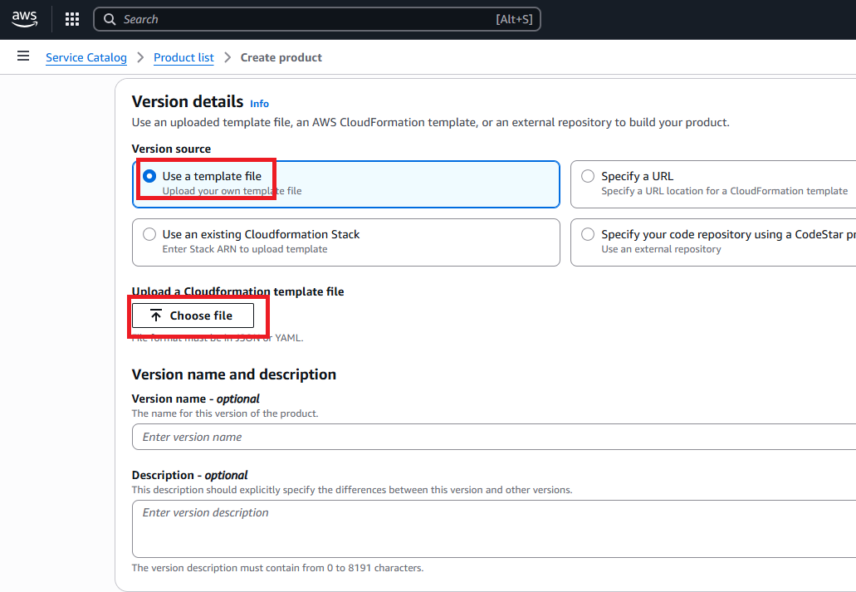Click the Alt+S shortcut hint in search
856x592 pixels.
(514, 19)
